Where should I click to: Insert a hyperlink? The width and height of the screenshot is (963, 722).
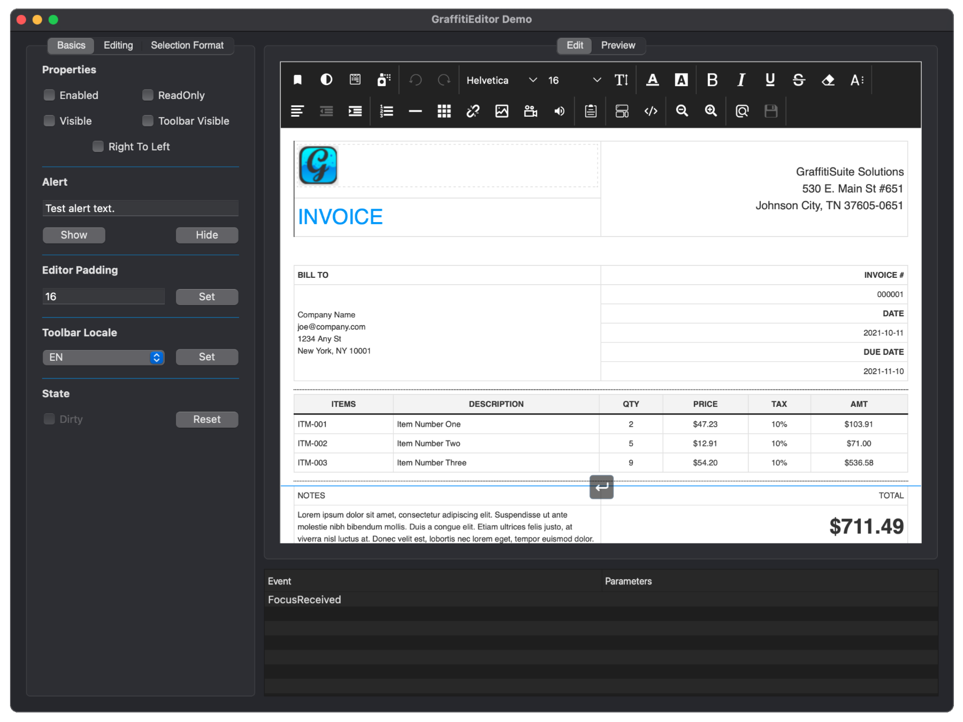click(x=473, y=111)
